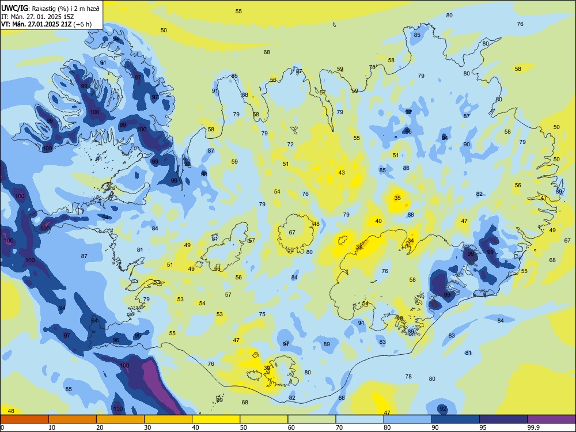Click the map value '75'
Screen dimensions: 576x432
[x=262, y=314]
